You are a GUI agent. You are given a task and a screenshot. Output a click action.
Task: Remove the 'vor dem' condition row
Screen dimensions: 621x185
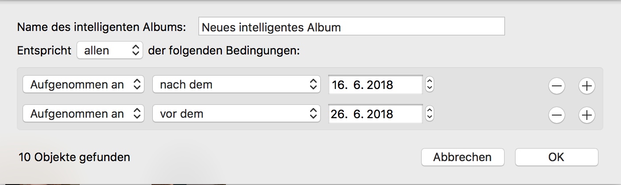[x=556, y=115]
